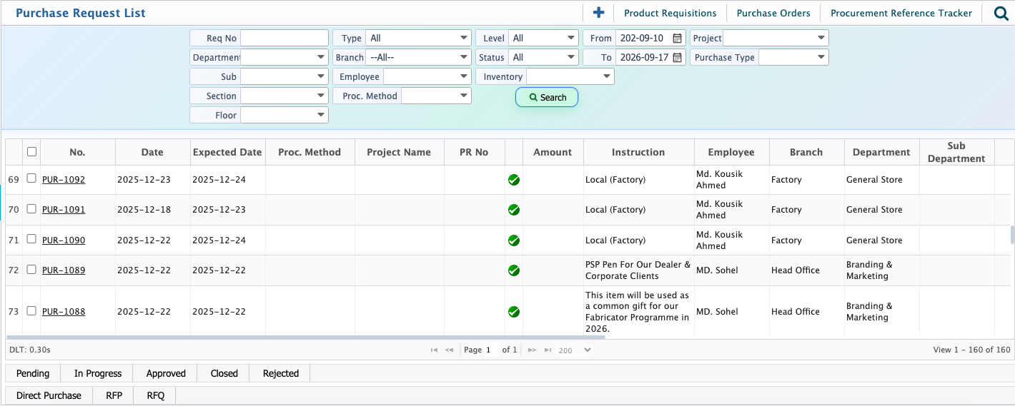
Task: Open the magnifier search icon at top right
Action: pyautogui.click(x=1001, y=13)
